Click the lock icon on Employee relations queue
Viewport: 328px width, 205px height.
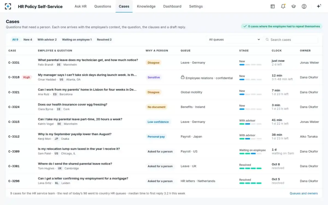pos(183,77)
